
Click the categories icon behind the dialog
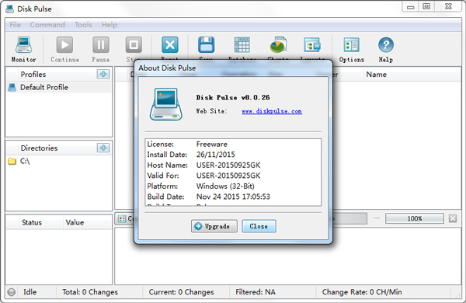click(x=122, y=219)
